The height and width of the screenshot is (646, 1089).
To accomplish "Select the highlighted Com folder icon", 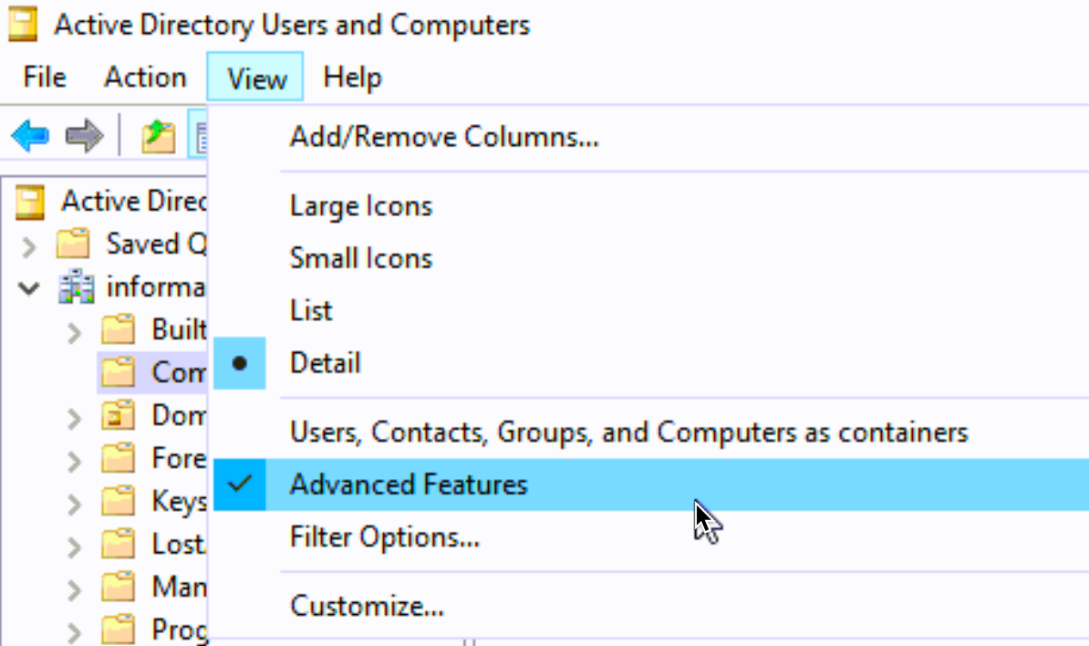I will (118, 372).
